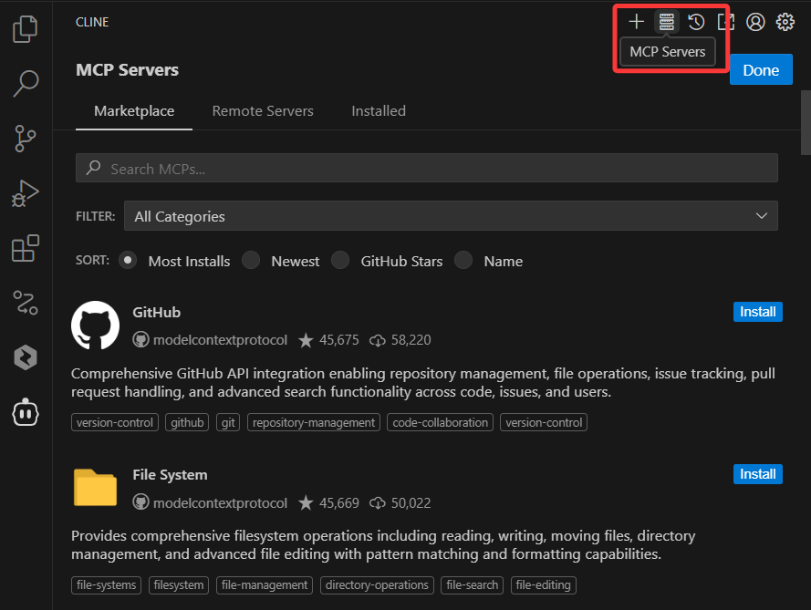Click the file-management tag
Viewport: 811px width, 610px height.
click(x=265, y=585)
